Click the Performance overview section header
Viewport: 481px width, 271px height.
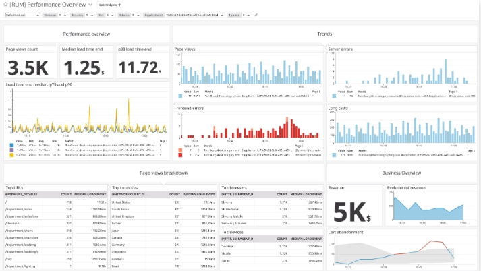[86, 34]
